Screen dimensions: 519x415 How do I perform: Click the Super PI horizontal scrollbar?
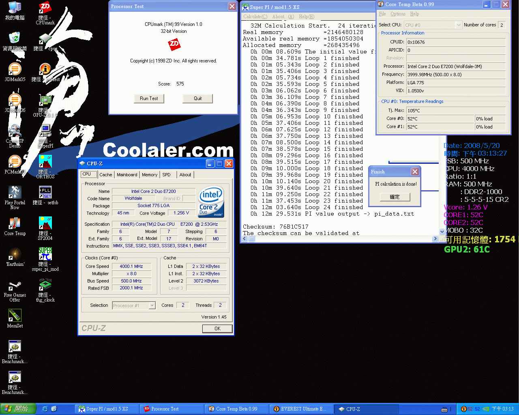(341, 239)
